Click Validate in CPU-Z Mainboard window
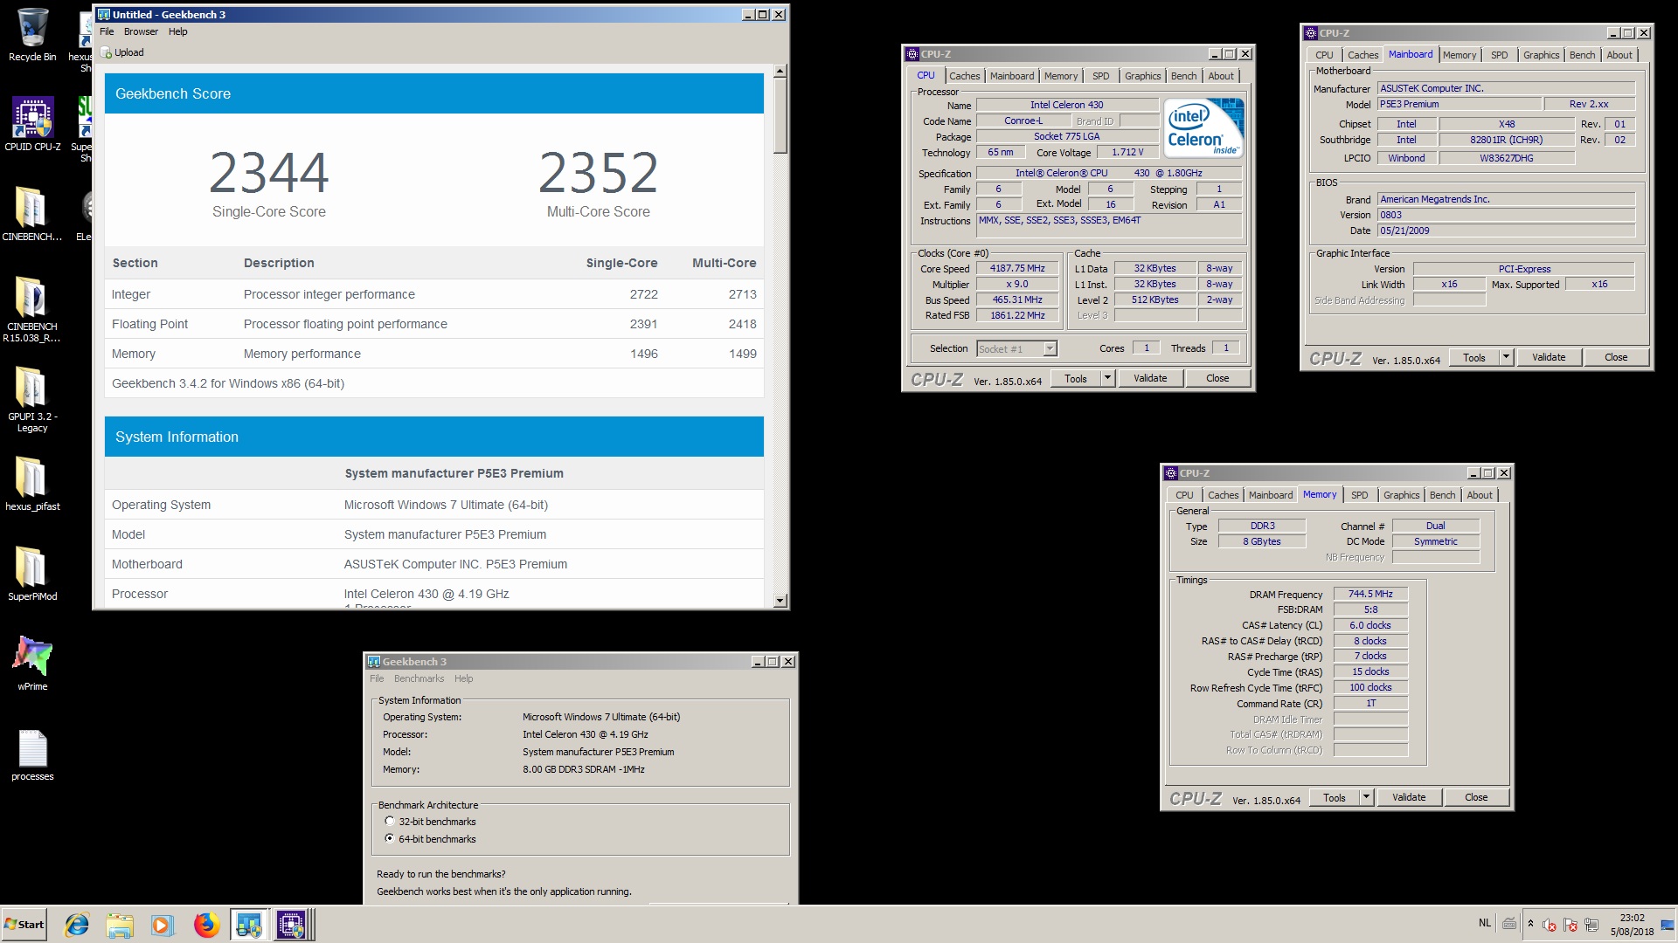 (1549, 357)
